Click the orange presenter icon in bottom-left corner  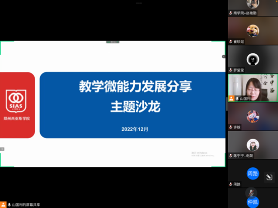click(3, 204)
